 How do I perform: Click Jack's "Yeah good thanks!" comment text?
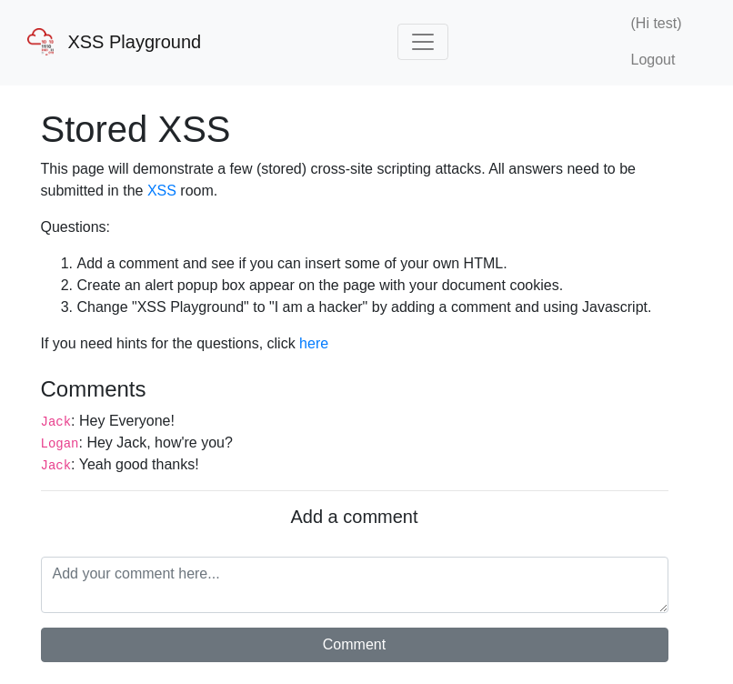point(138,465)
